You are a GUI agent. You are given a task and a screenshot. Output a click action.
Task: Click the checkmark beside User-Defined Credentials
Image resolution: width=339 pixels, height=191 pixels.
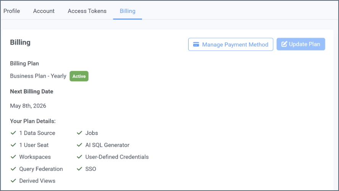[x=79, y=157]
